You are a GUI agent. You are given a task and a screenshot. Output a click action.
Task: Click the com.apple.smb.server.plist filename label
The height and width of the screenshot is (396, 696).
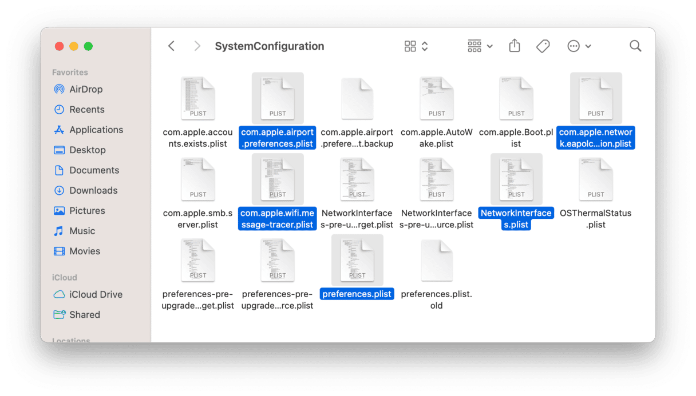coord(198,219)
